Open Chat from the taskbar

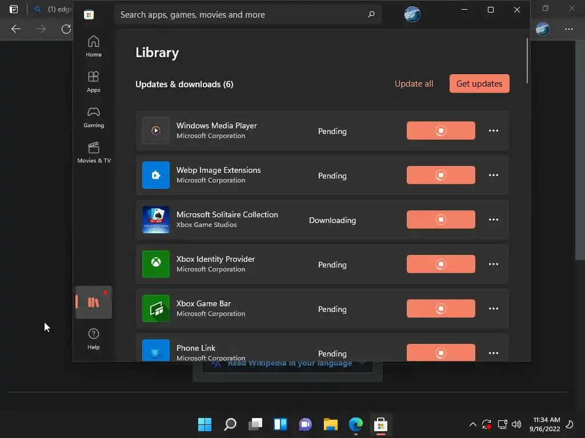point(305,424)
